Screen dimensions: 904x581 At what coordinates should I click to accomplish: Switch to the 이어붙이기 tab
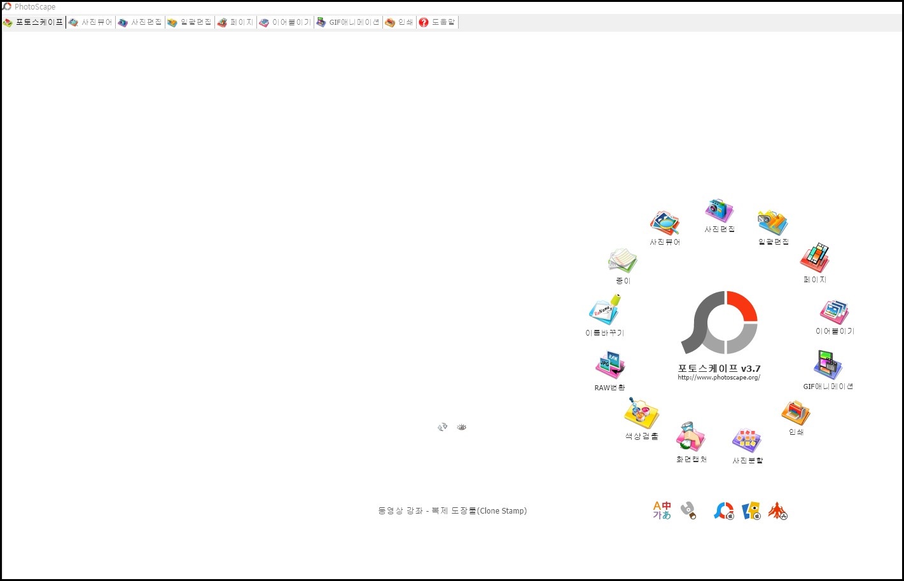pyautogui.click(x=285, y=22)
